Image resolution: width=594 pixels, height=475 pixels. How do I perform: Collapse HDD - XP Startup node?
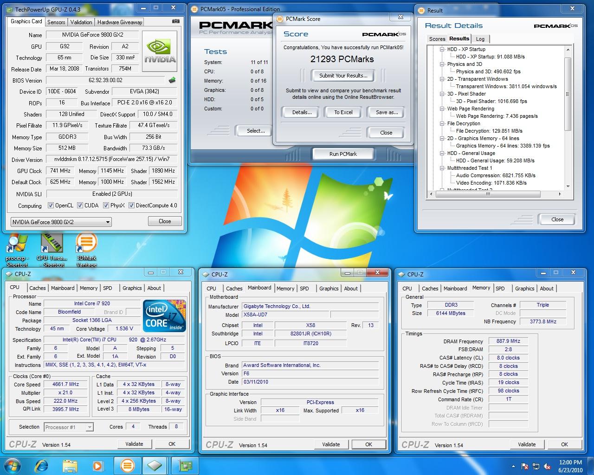click(441, 49)
